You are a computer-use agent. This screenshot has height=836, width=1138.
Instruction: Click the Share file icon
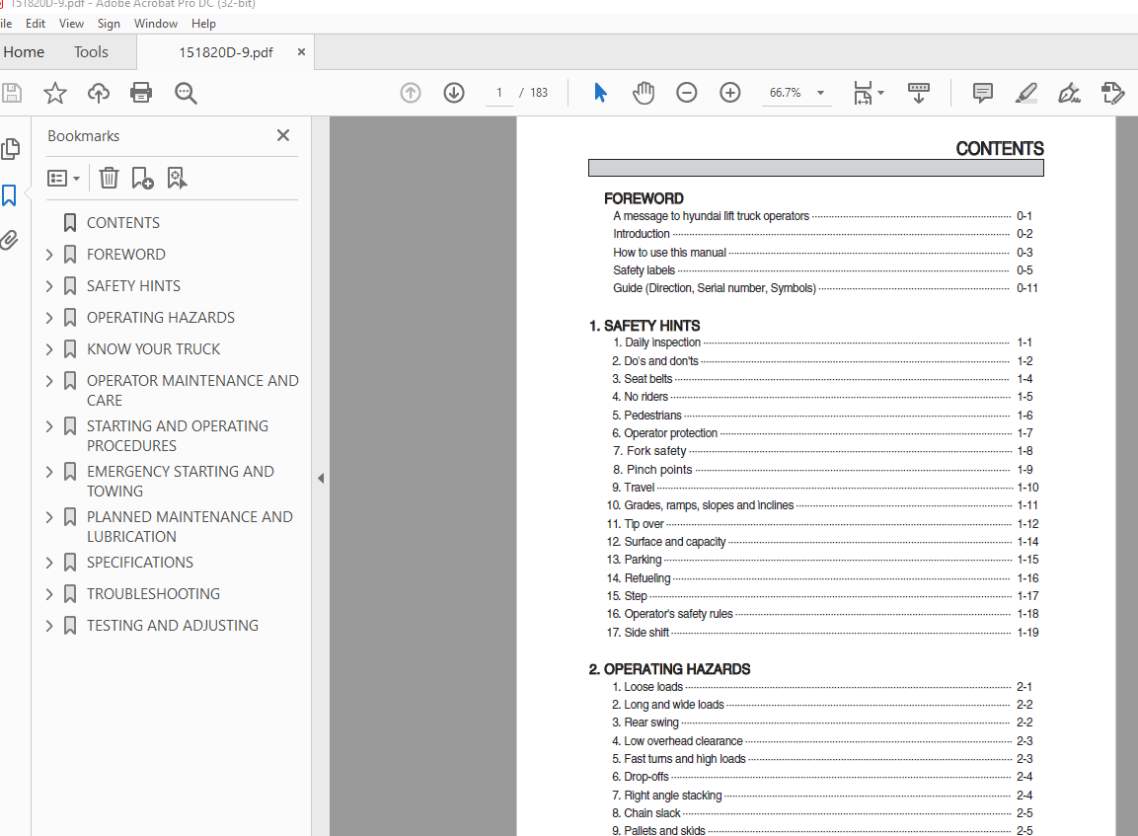click(x=1112, y=93)
